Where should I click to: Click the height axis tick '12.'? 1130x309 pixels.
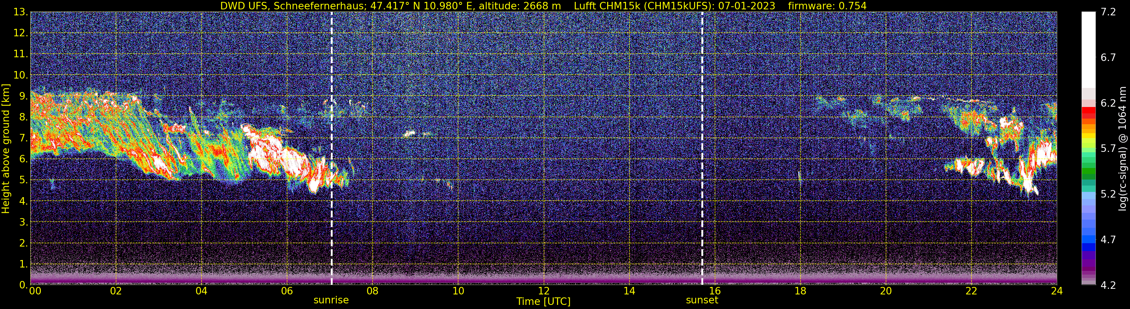20,33
